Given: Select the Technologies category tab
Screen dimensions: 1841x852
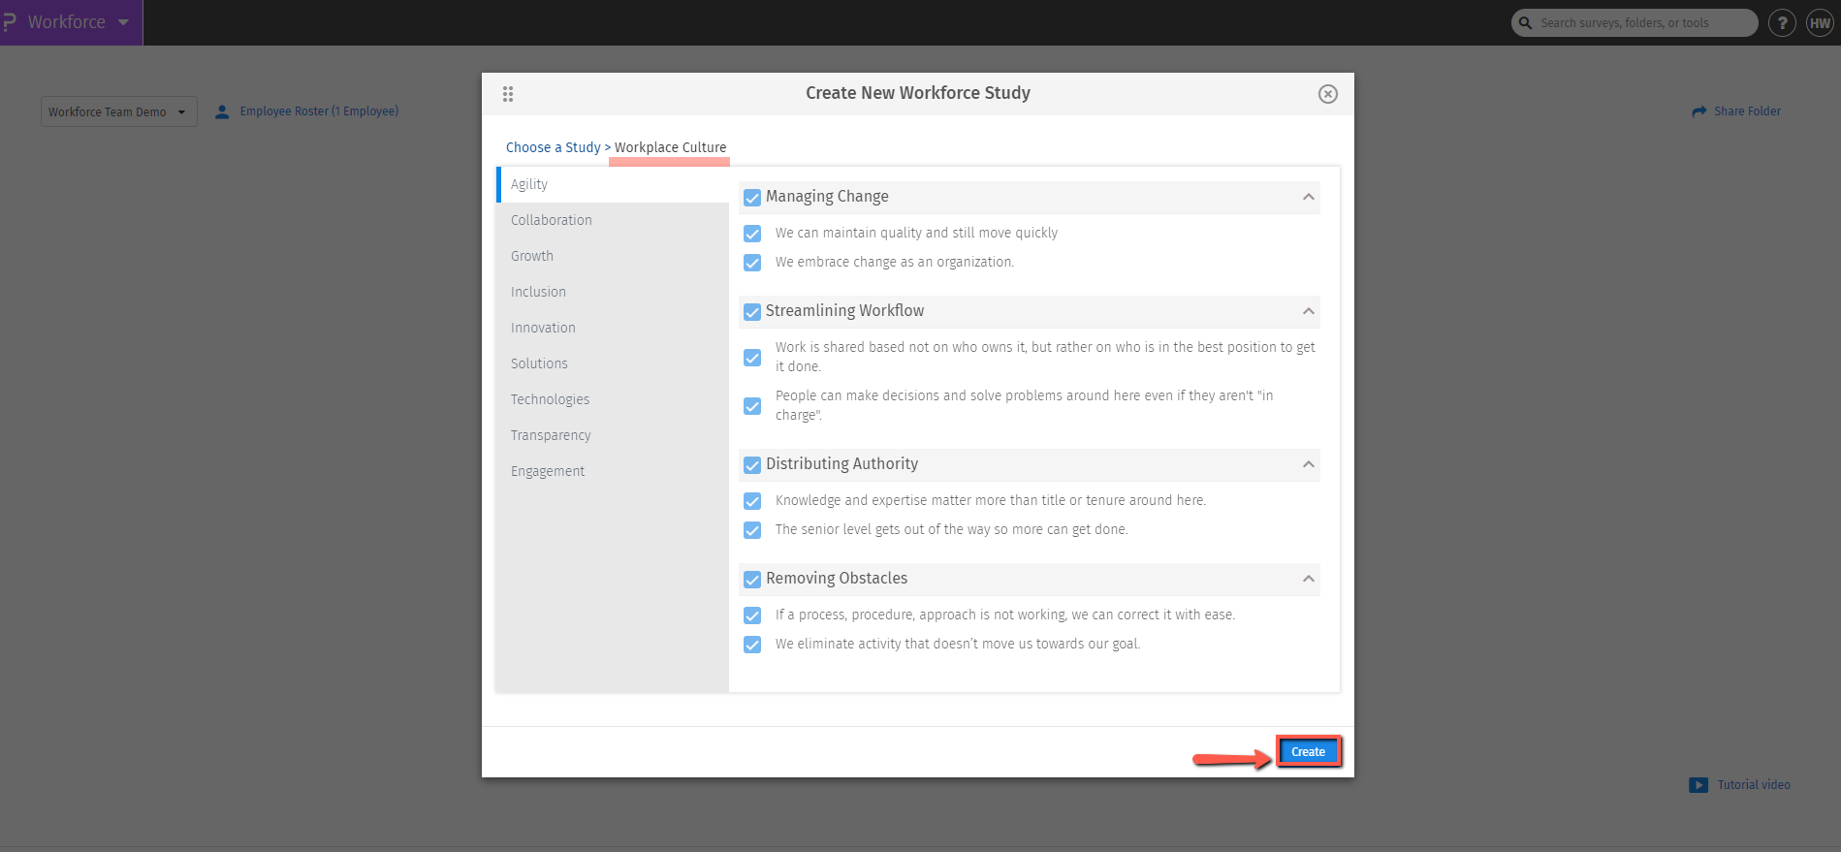Looking at the screenshot, I should pos(613,399).
